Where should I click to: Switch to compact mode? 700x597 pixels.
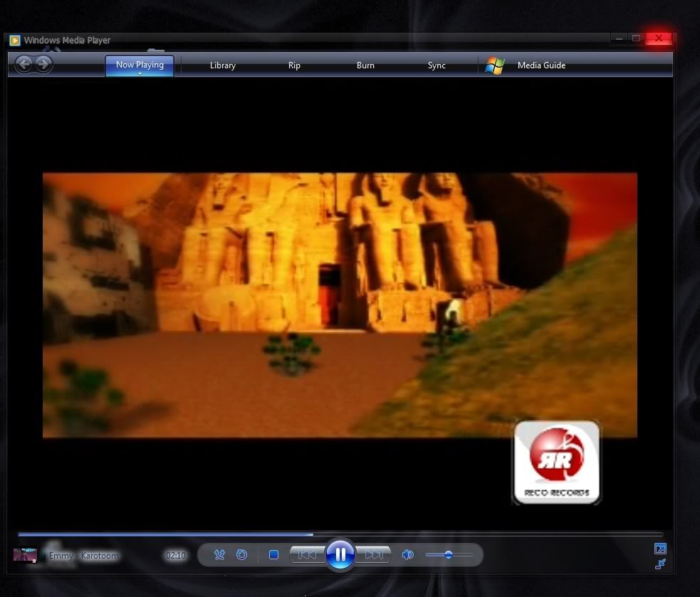coord(660,564)
